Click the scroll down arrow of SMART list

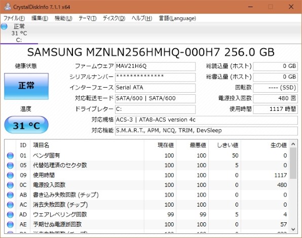pyautogui.click(x=293, y=229)
